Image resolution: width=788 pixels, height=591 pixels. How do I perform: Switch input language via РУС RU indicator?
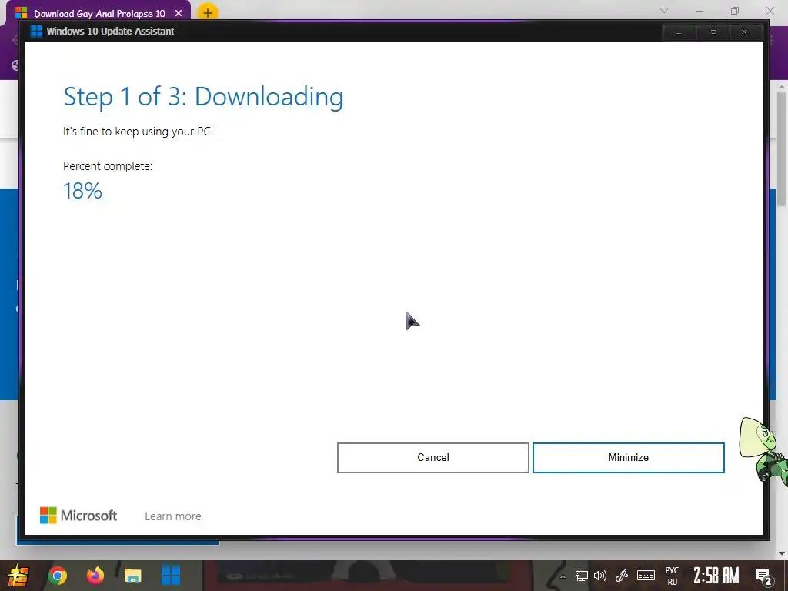click(x=672, y=576)
